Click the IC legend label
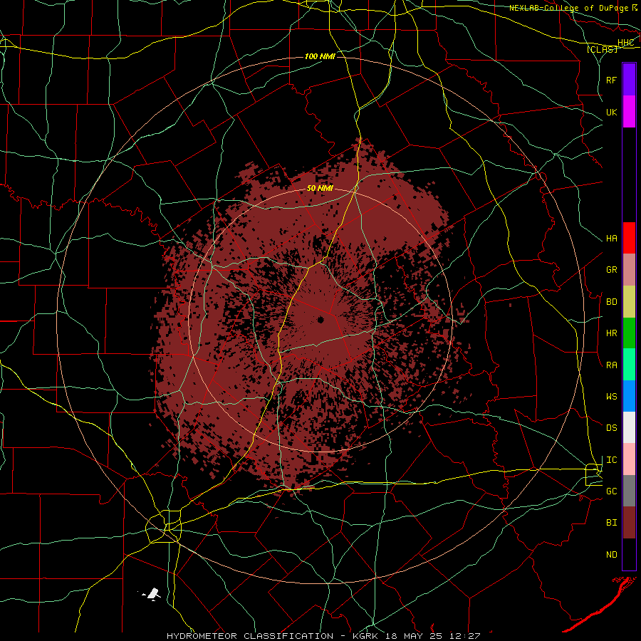Image resolution: width=641 pixels, height=641 pixels. (x=612, y=460)
